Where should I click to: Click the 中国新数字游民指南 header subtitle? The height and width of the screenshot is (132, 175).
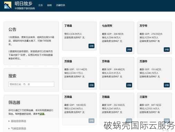(x=25, y=8)
